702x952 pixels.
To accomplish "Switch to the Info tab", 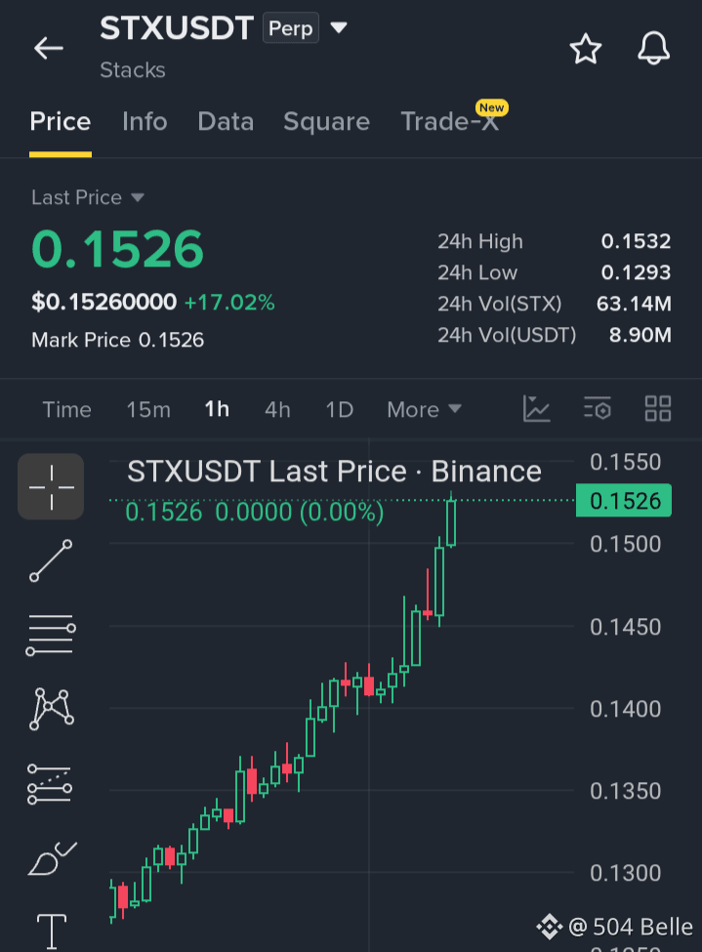I will (145, 121).
